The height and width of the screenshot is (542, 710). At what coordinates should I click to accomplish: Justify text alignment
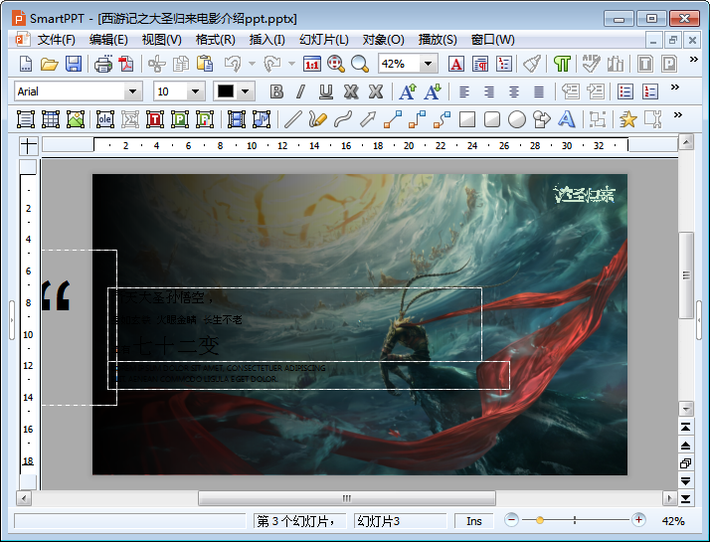pos(539,91)
